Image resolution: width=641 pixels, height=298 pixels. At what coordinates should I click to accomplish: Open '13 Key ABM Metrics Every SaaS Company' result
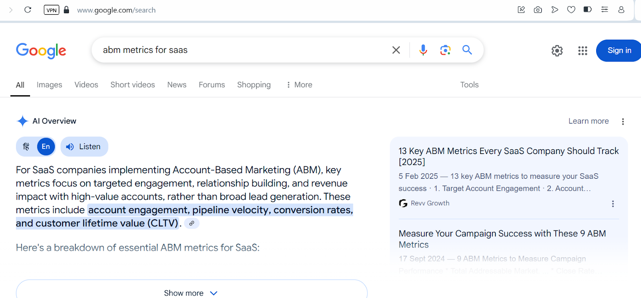[x=508, y=156]
